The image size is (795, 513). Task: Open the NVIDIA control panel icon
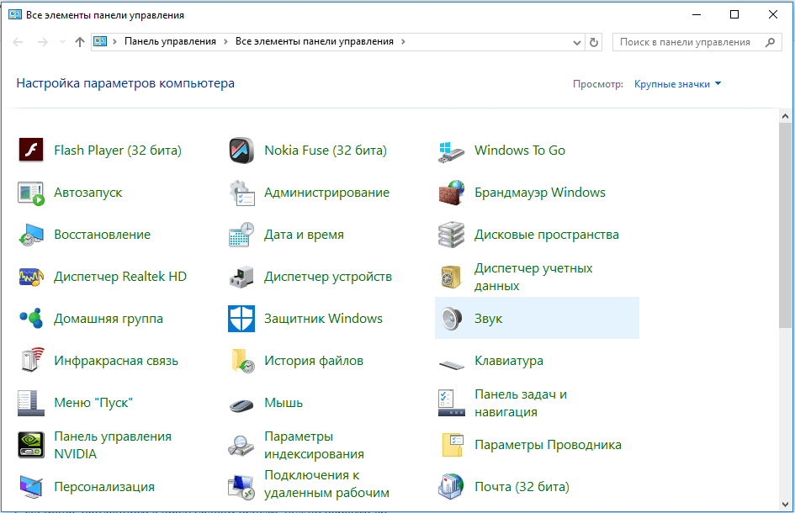pyautogui.click(x=31, y=445)
